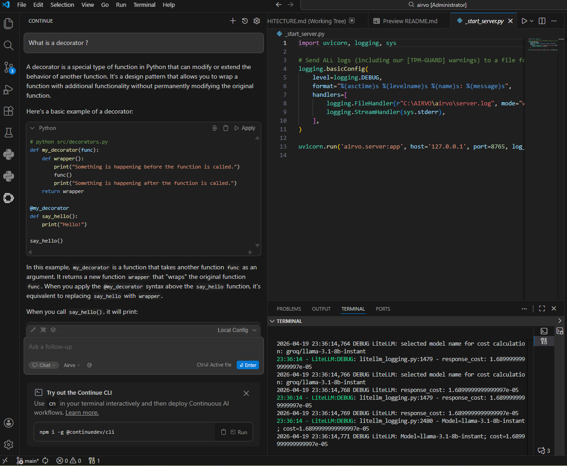
Task: Send message with the Enter button
Action: [248, 365]
